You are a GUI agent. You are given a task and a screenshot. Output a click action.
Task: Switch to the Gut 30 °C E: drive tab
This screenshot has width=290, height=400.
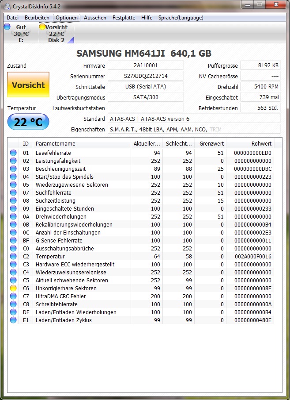(21, 33)
